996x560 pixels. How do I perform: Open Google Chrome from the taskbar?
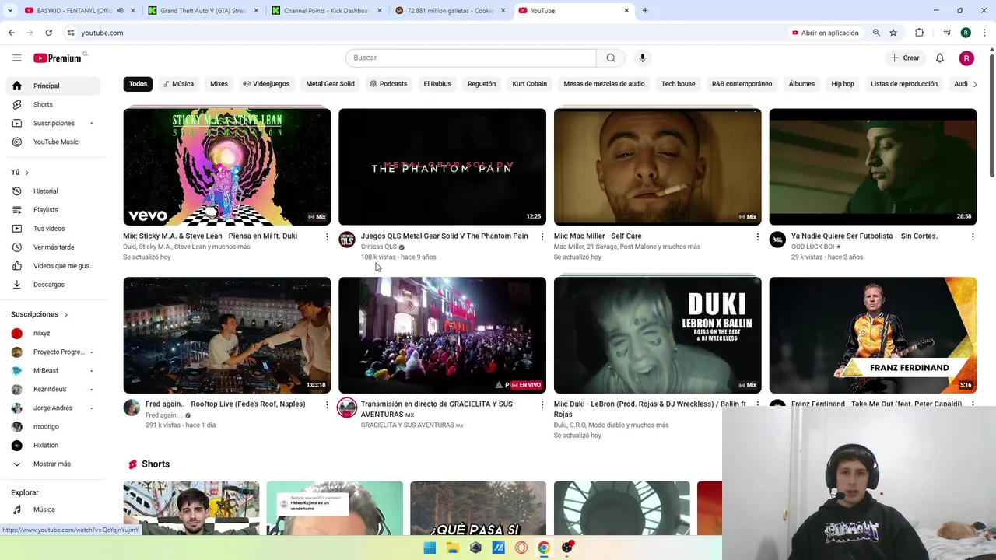pyautogui.click(x=544, y=548)
